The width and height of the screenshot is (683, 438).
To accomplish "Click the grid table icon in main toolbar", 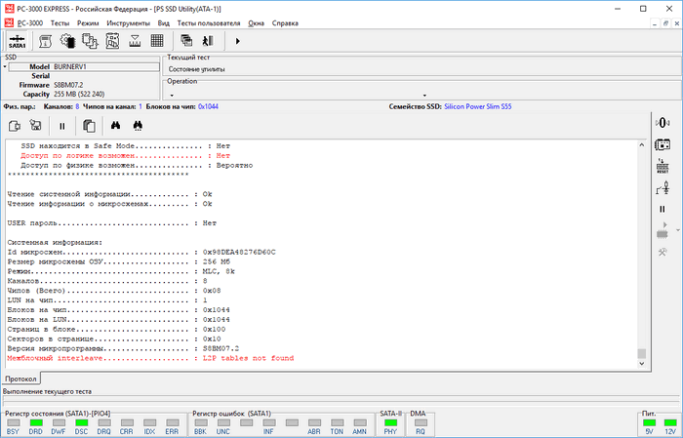I will point(156,41).
